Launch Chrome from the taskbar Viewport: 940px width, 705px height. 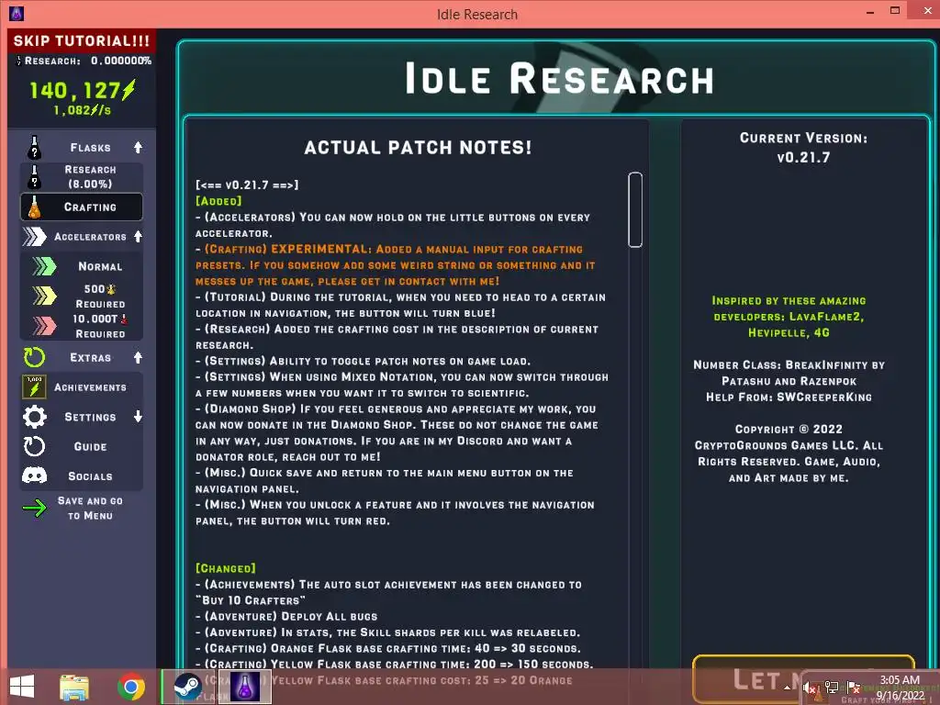pos(131,687)
